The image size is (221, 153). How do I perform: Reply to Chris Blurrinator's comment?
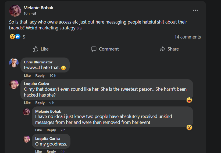click(x=40, y=76)
